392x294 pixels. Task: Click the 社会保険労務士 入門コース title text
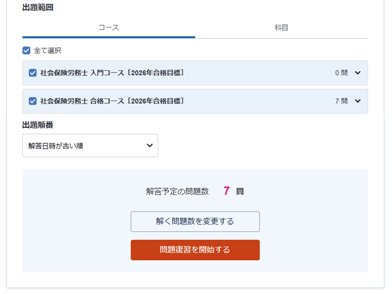[112, 73]
